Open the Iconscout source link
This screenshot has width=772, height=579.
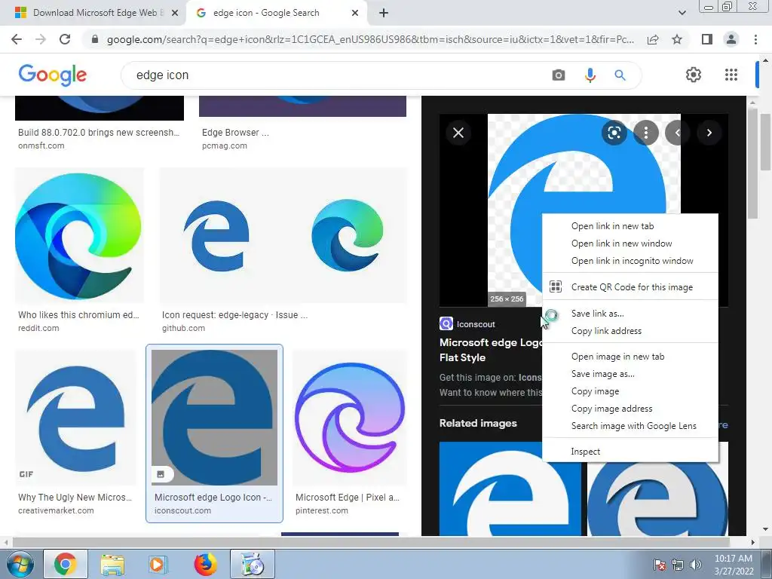467,324
